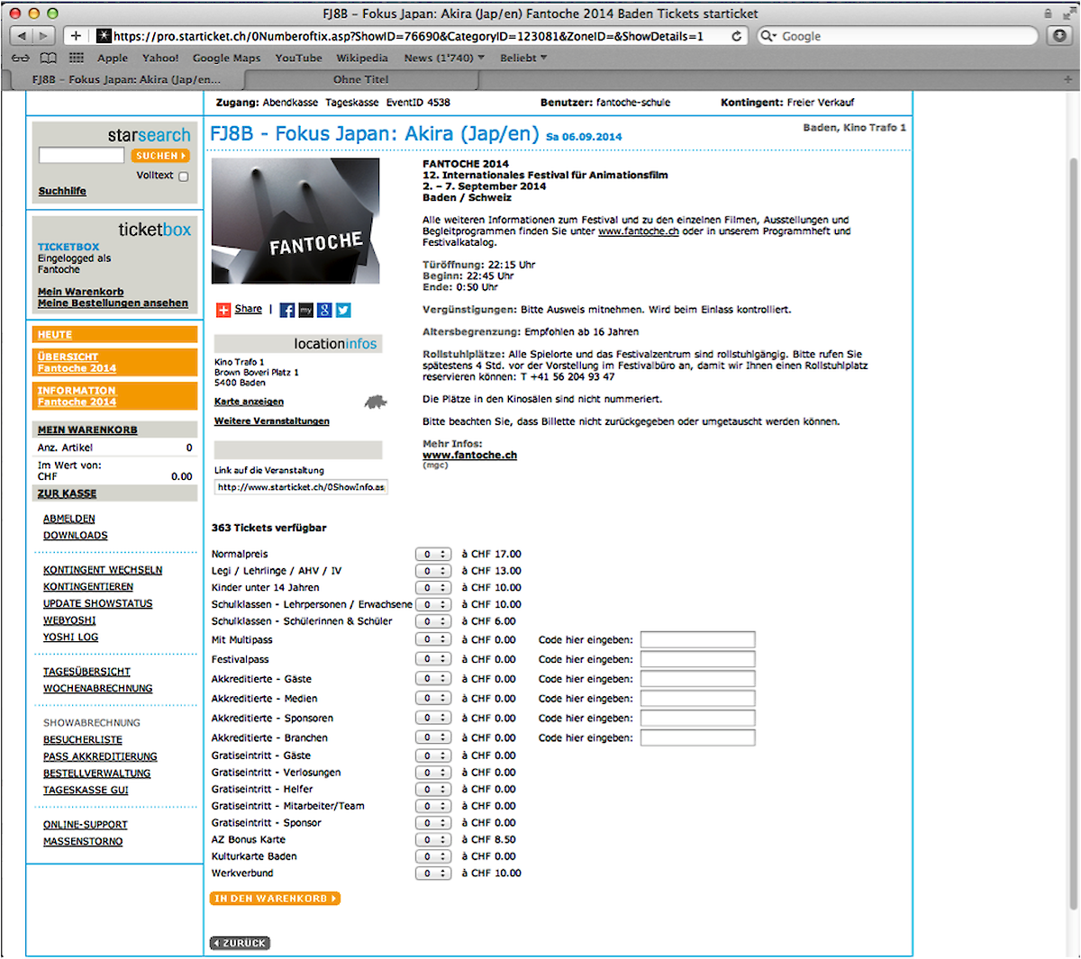
Task: Adjust Schulklassen Schülerinnen & Schüler quantity stepper
Action: [x=433, y=621]
